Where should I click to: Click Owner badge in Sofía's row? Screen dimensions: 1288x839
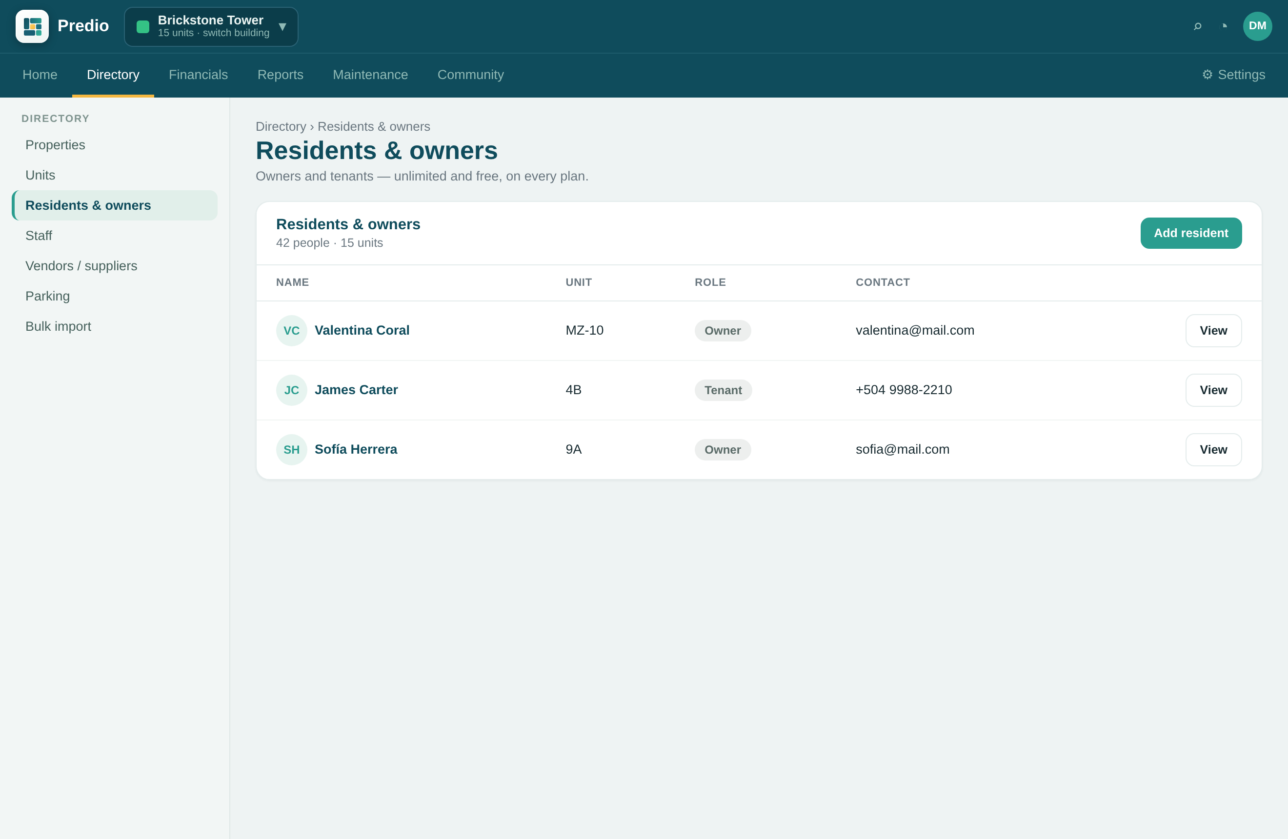point(723,450)
